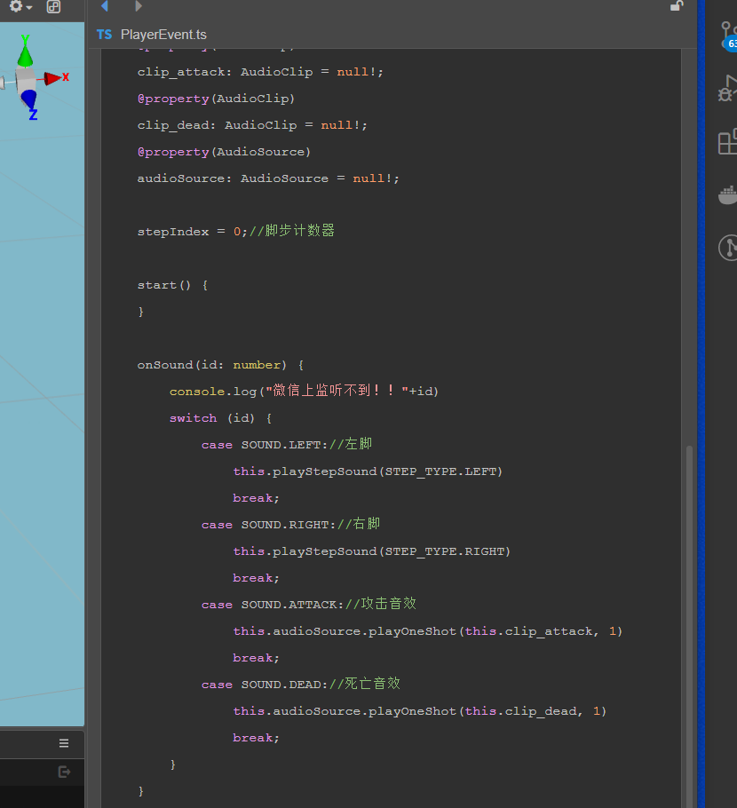Open the scene gear settings icon
The image size is (737, 808).
pyautogui.click(x=16, y=6)
